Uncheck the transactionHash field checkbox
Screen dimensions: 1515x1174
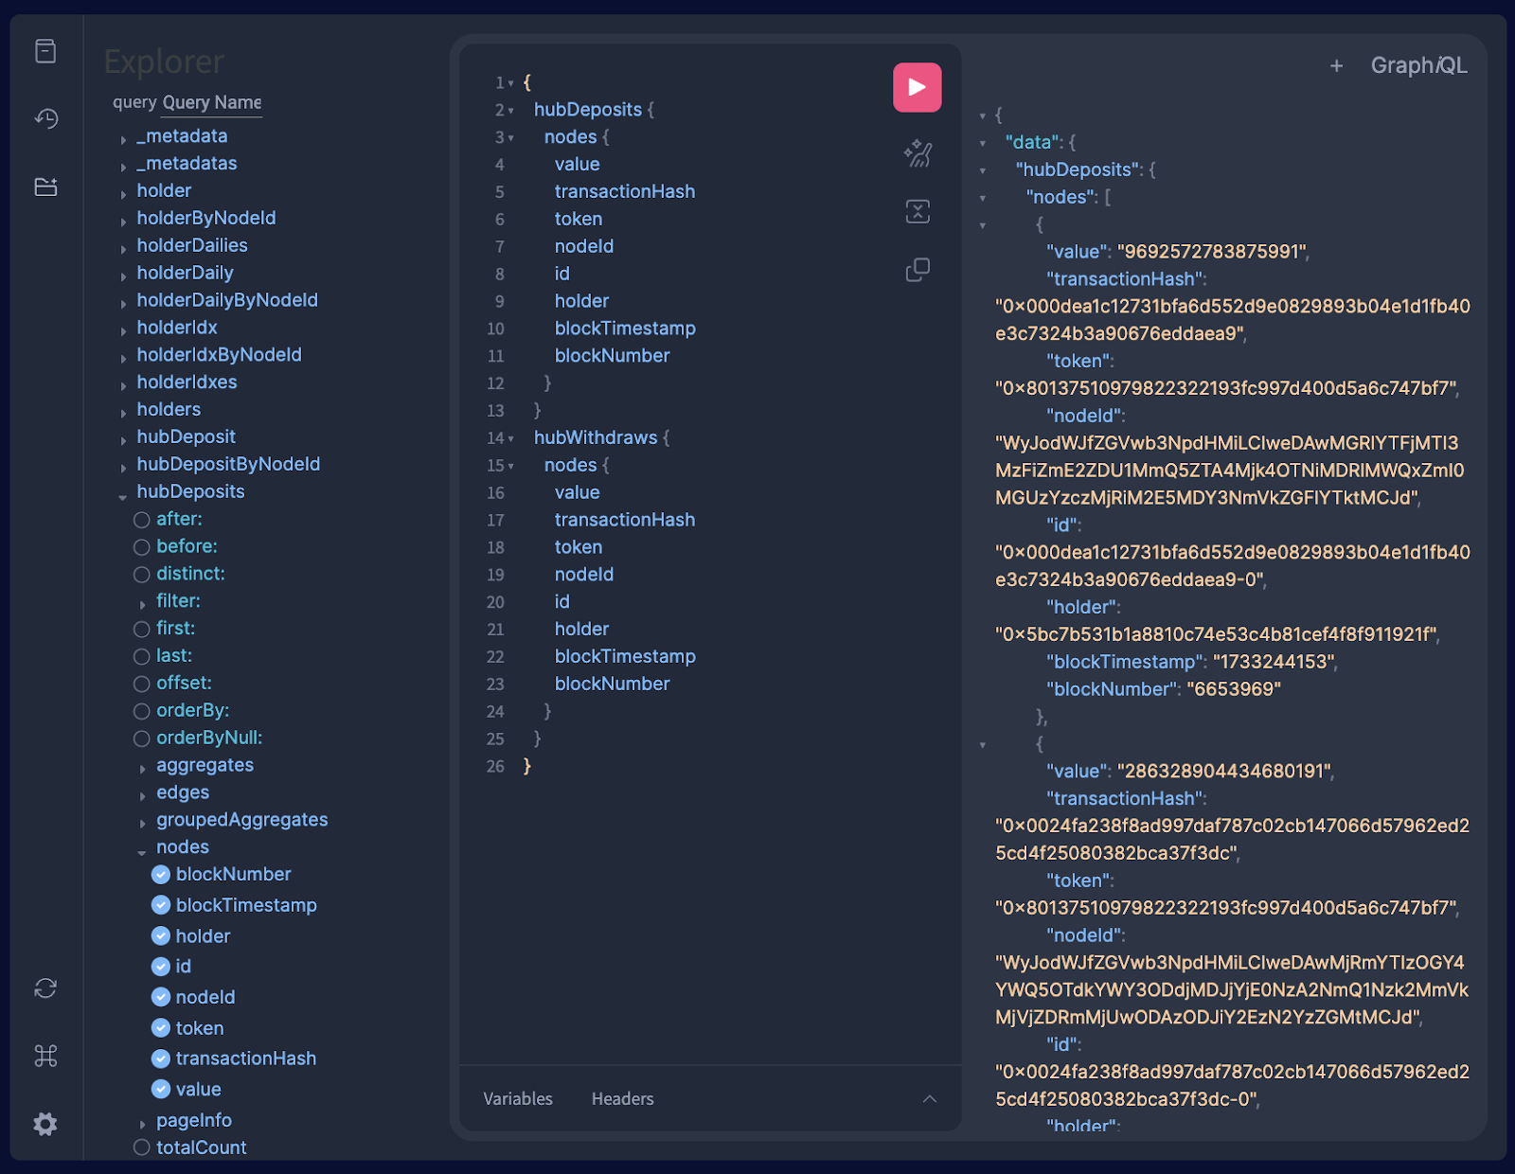pos(161,1058)
